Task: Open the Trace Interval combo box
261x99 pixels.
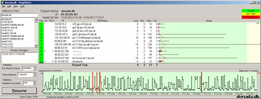Action: point(26,75)
